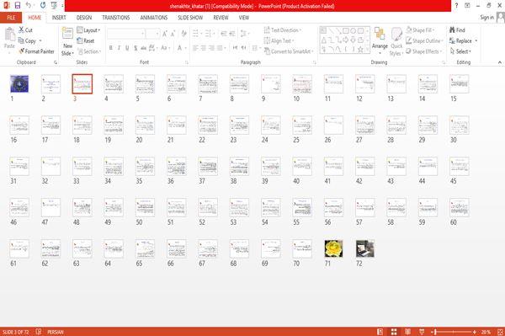Expand the Layout dropdown
Image resolution: width=505 pixels, height=336 pixels.
click(x=88, y=30)
